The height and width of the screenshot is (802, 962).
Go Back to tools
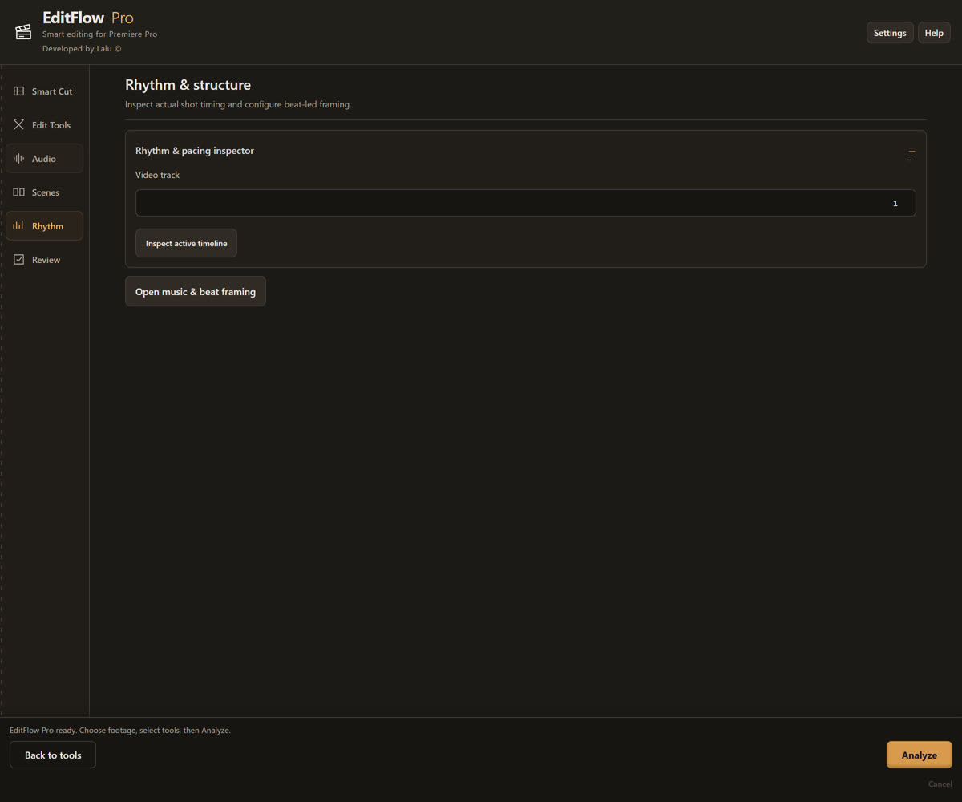coord(53,755)
